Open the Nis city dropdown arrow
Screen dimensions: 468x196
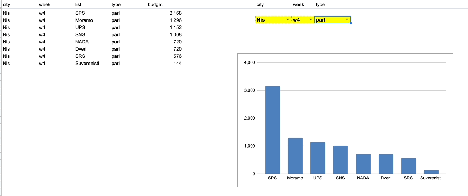[x=288, y=20]
